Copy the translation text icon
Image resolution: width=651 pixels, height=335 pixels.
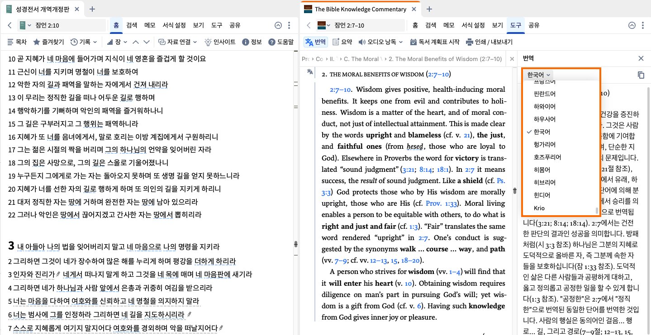(x=641, y=75)
